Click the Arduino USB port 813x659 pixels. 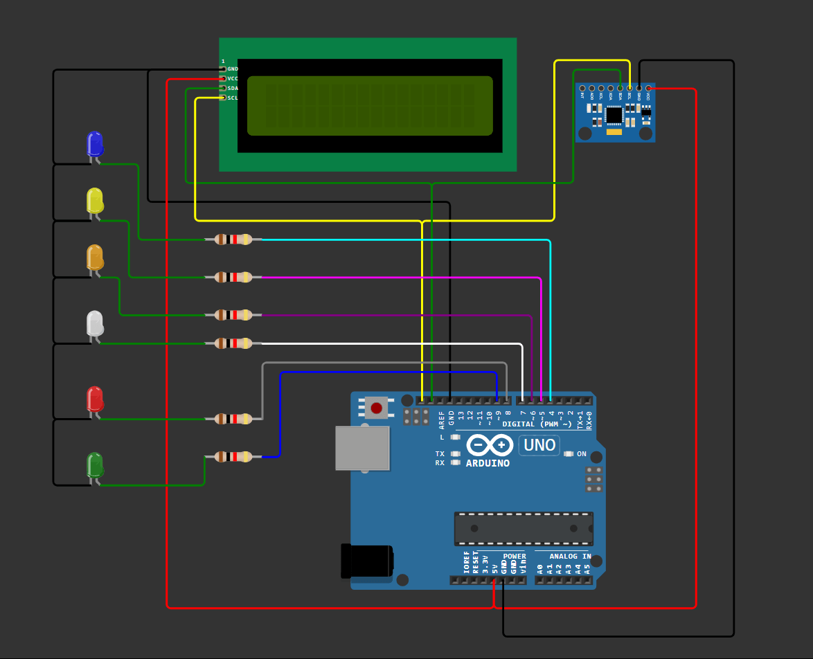coord(362,448)
